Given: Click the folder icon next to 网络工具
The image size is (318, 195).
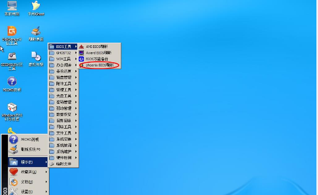Looking at the screenshot, I should point(52,127).
